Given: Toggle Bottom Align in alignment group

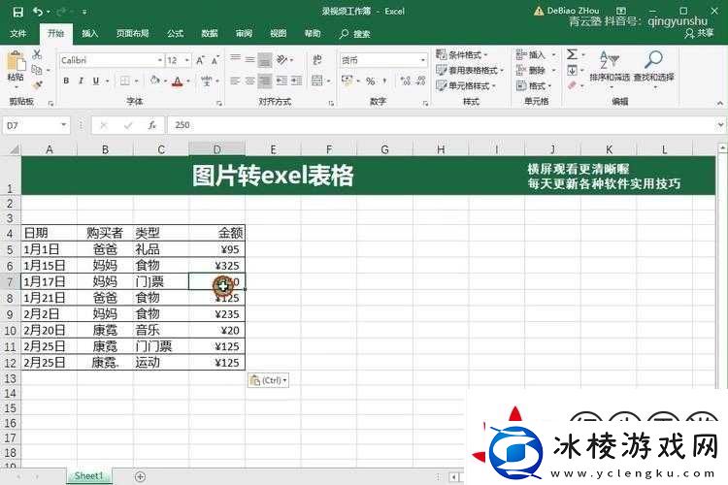Looking at the screenshot, I should tap(265, 59).
